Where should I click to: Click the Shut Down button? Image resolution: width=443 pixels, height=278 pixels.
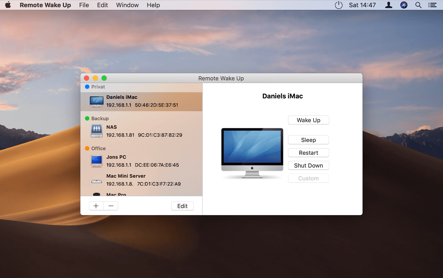tap(308, 166)
